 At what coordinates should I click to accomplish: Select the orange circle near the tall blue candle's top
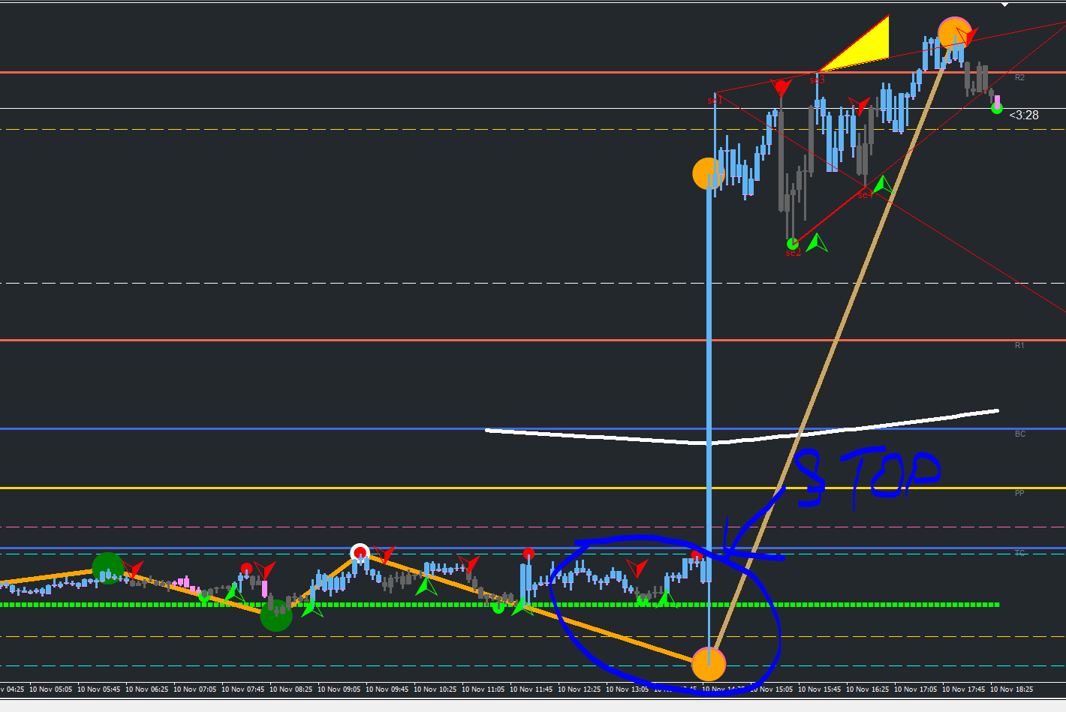click(709, 173)
